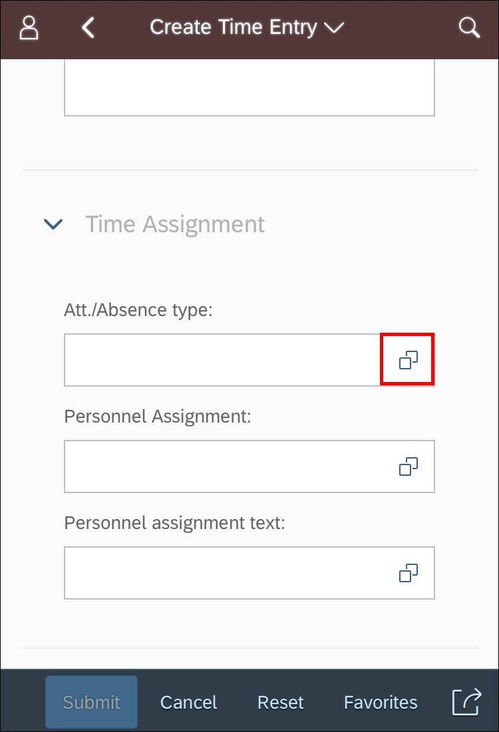Click the person avatar in the top bar

[28, 28]
